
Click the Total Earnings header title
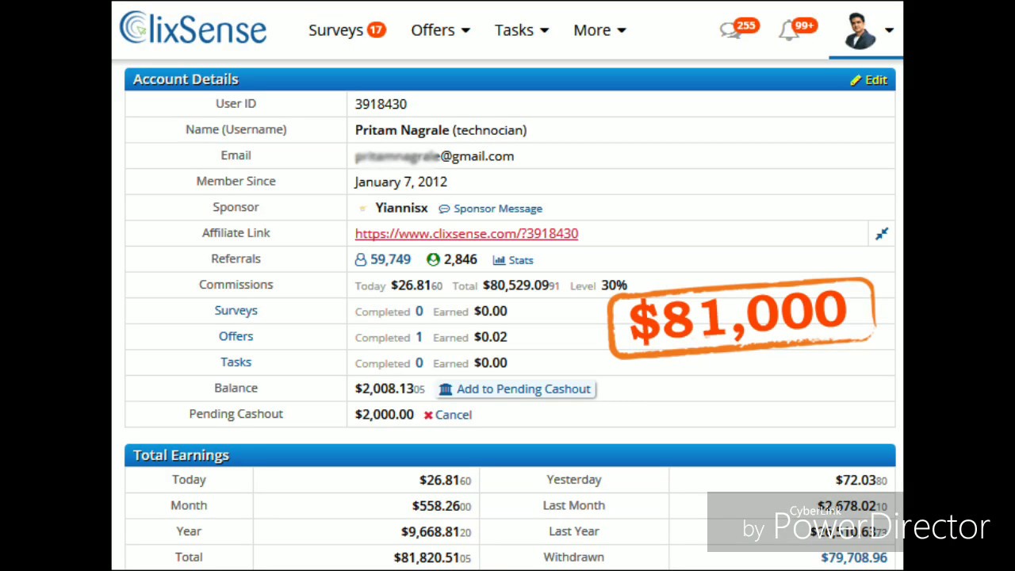(181, 455)
